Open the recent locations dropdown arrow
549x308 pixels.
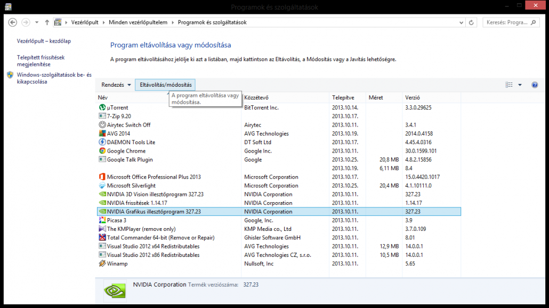point(37,22)
